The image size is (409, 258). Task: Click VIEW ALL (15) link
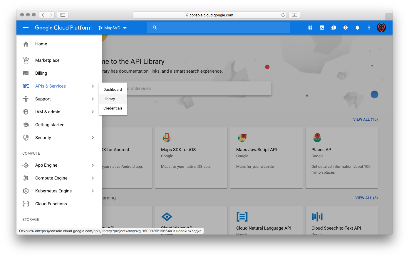pos(365,119)
